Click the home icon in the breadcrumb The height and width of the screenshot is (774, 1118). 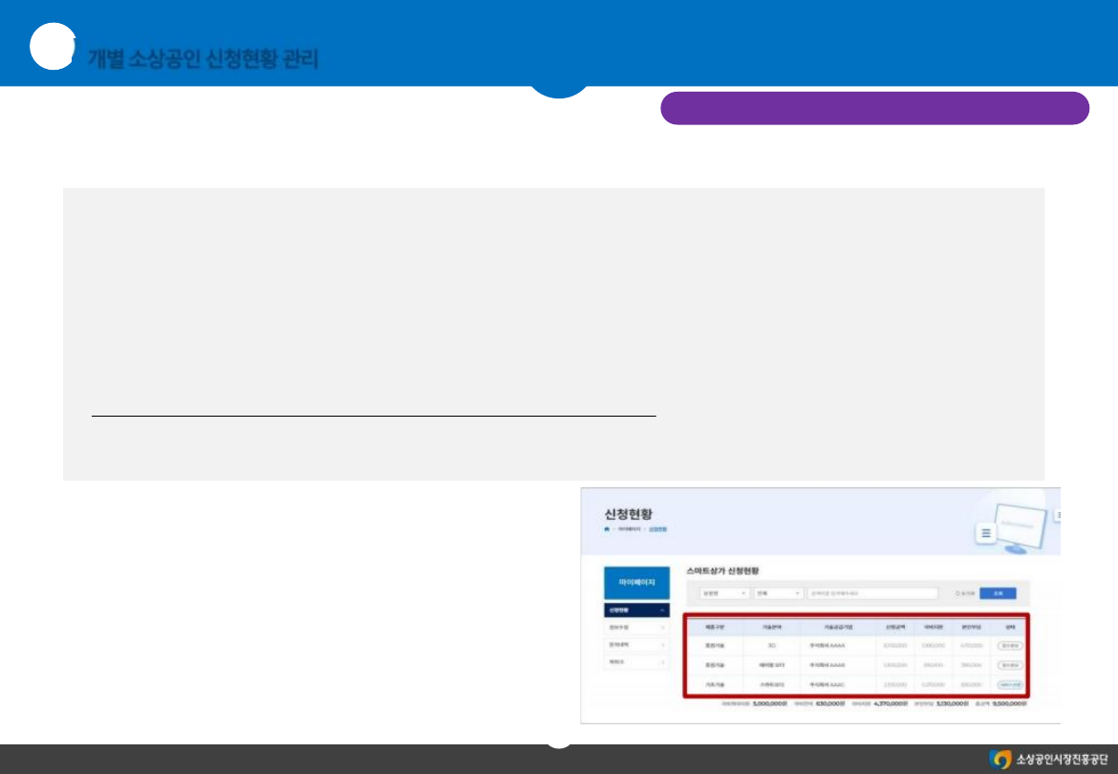pos(606,528)
